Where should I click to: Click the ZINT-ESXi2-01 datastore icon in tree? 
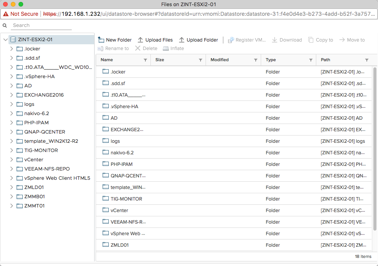coord(13,39)
